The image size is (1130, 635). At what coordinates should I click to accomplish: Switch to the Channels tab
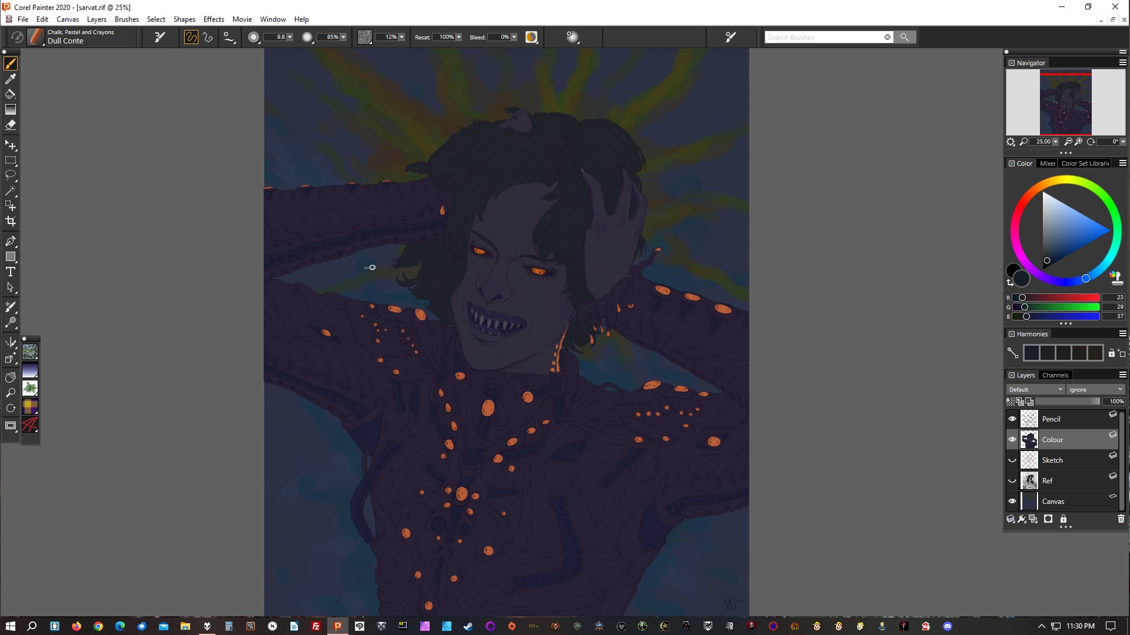tap(1055, 375)
